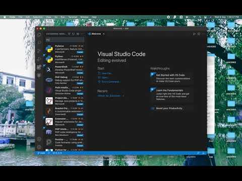242x181 pixels.
Task: Install the Bracket Pair extension
Action: pyautogui.click(x=80, y=115)
